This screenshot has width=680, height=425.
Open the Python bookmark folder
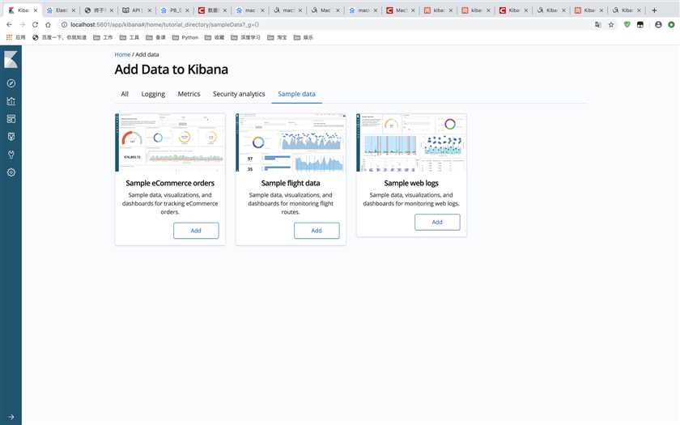185,37
